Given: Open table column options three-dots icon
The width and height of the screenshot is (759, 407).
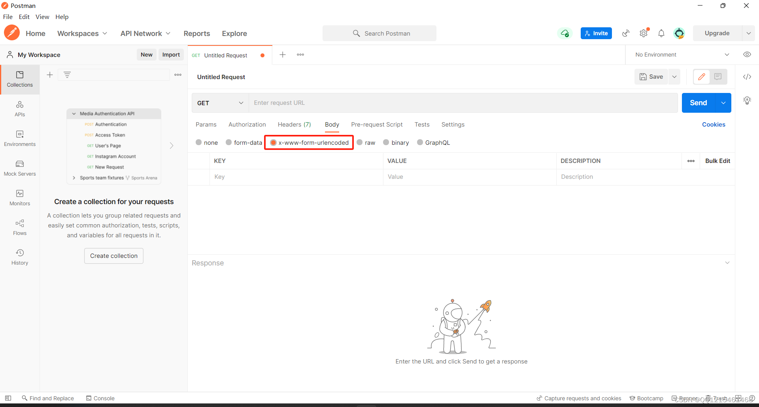Looking at the screenshot, I should [691, 161].
